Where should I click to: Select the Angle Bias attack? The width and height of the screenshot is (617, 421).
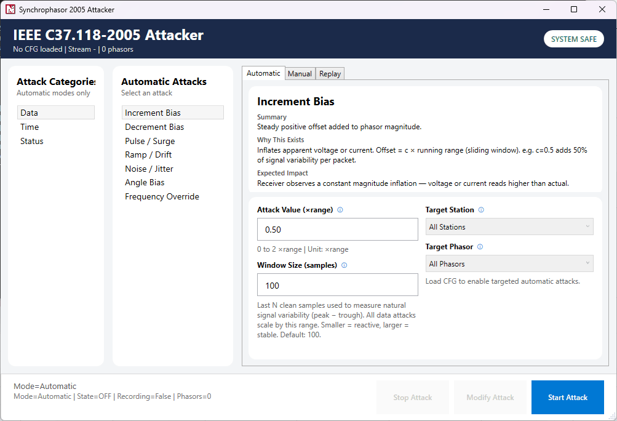tap(173, 182)
